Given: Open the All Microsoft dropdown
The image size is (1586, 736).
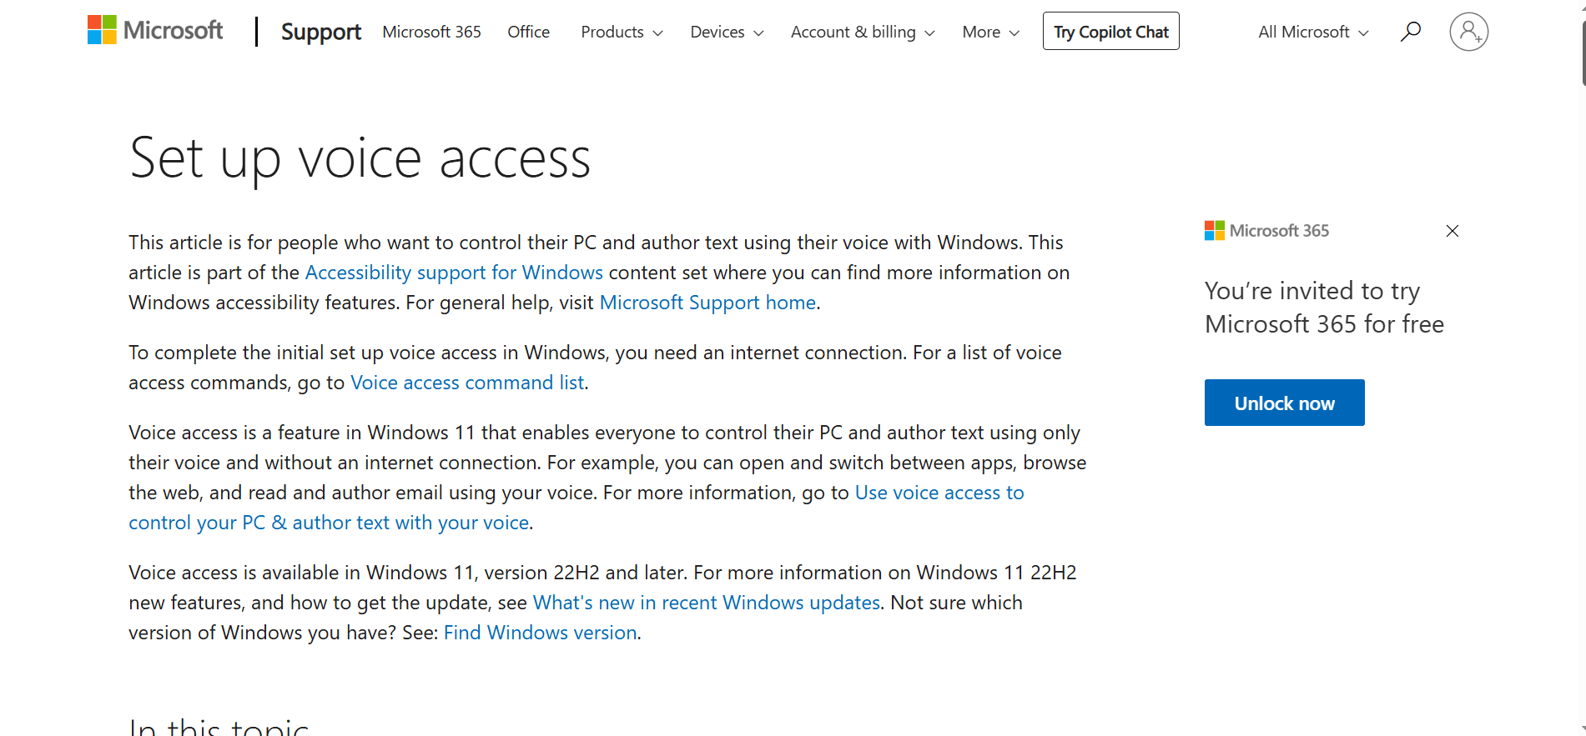Looking at the screenshot, I should click(x=1311, y=32).
